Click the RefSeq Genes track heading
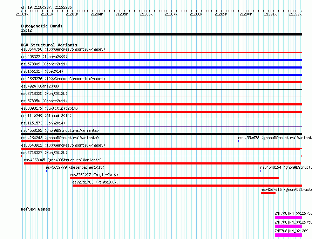This screenshot has height=239, width=312. click(35, 209)
